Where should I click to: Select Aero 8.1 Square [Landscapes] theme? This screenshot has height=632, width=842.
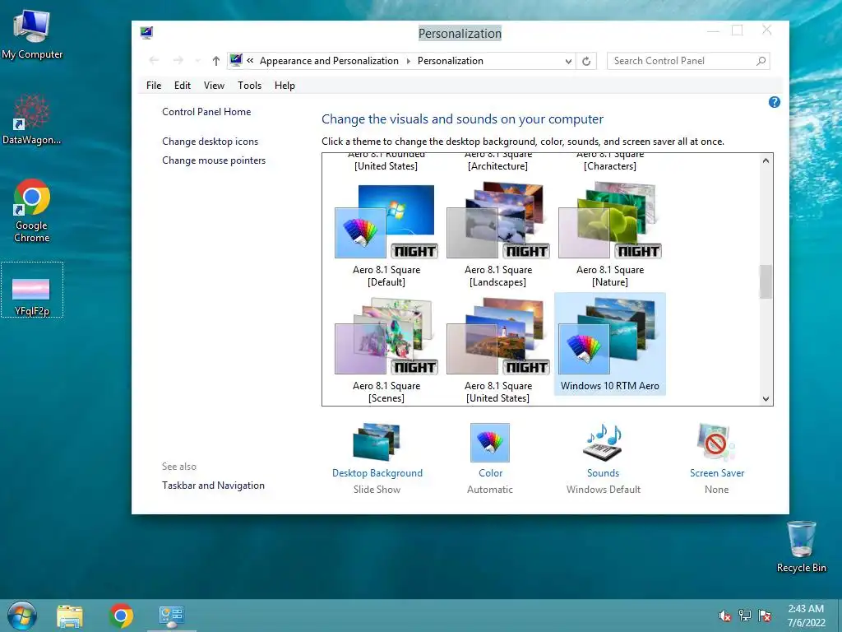[x=497, y=235]
